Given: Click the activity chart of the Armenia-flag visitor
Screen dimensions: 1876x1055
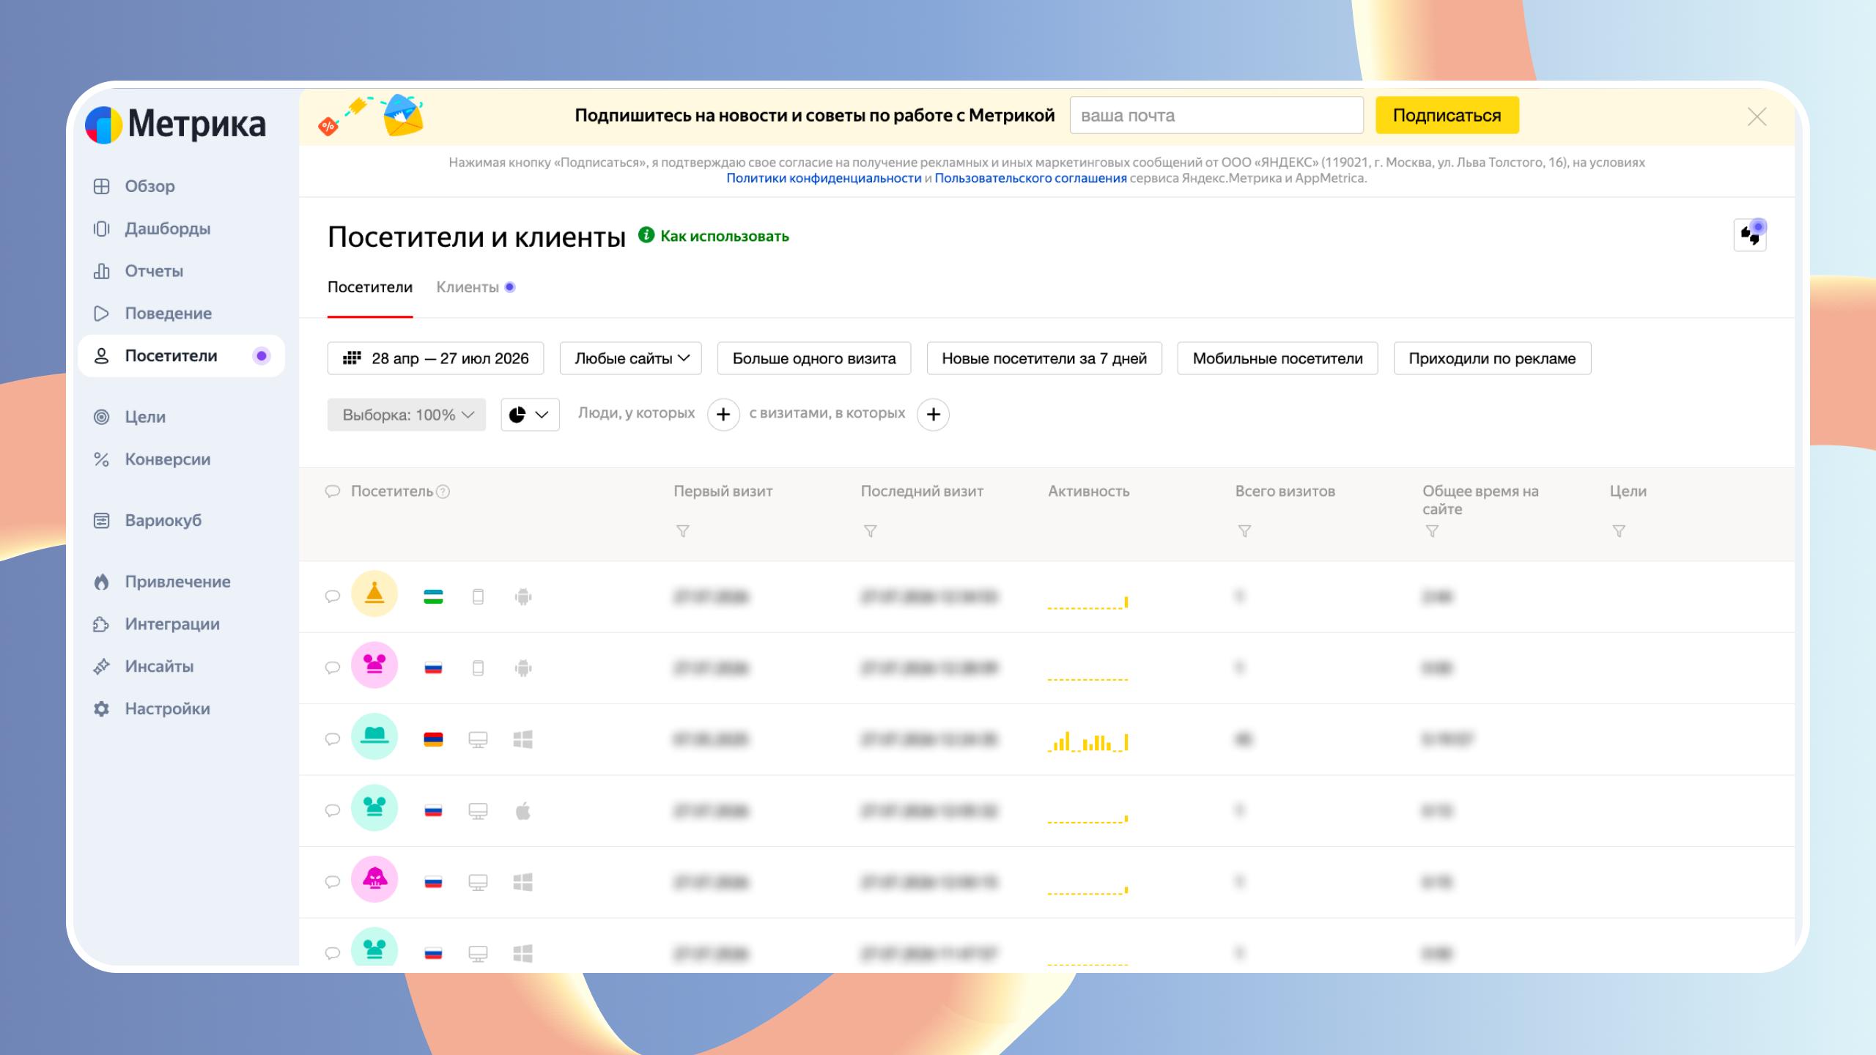Looking at the screenshot, I should pos(1088,741).
